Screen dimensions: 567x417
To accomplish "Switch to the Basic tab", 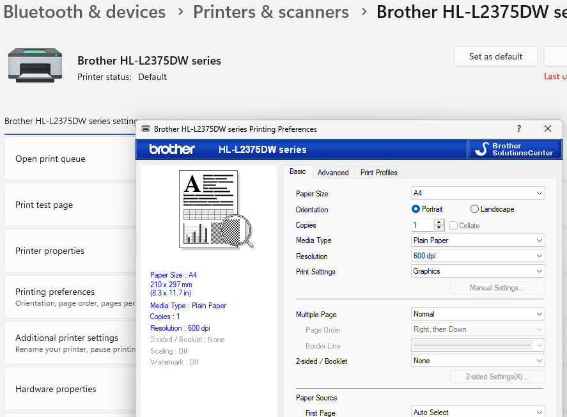I will point(298,172).
